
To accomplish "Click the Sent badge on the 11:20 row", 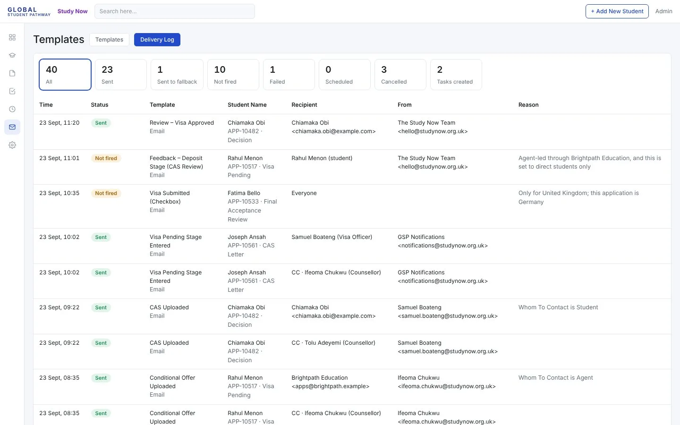I will [101, 123].
